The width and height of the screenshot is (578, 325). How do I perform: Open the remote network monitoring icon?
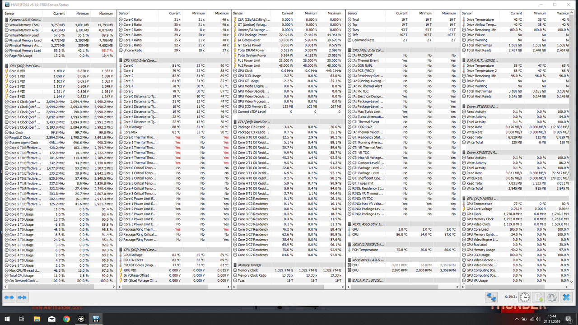(491, 297)
